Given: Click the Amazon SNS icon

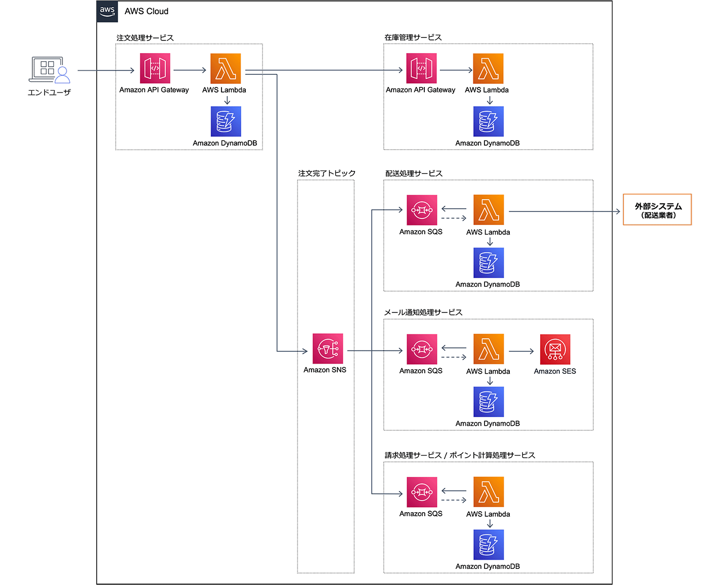Looking at the screenshot, I should (328, 349).
